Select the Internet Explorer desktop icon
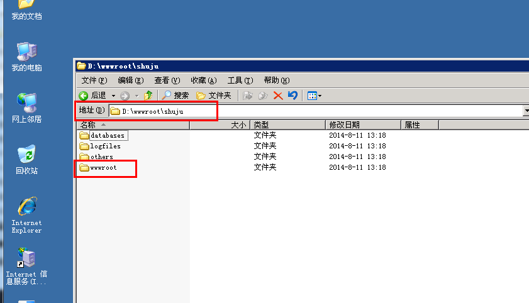The width and height of the screenshot is (529, 303). (26, 214)
